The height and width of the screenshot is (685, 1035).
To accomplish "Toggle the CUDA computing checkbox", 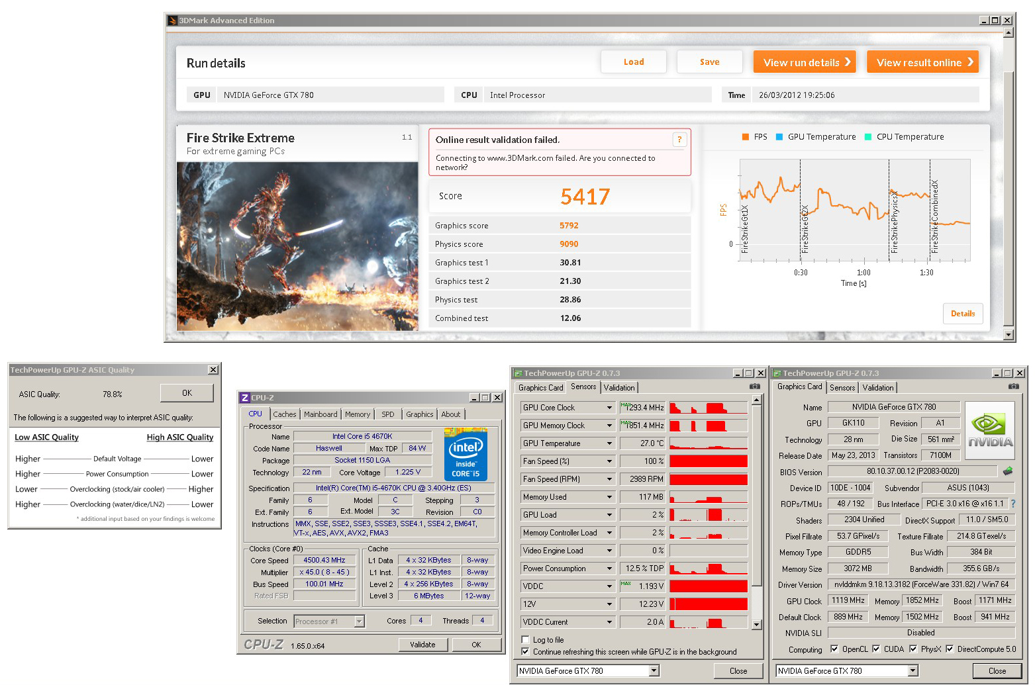I will tap(876, 649).
